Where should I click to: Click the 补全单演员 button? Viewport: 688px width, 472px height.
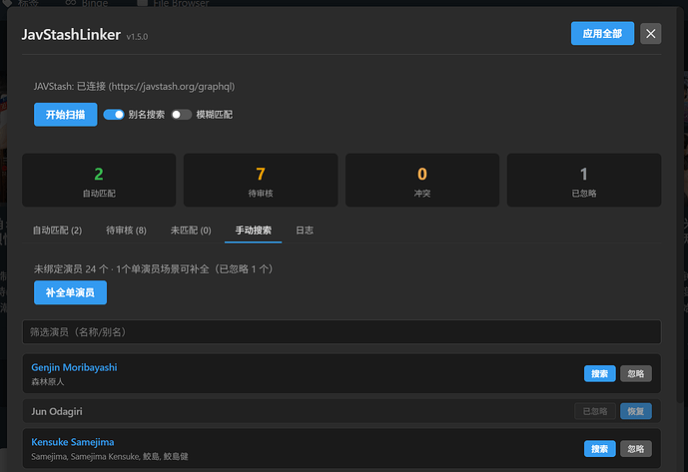click(x=70, y=292)
